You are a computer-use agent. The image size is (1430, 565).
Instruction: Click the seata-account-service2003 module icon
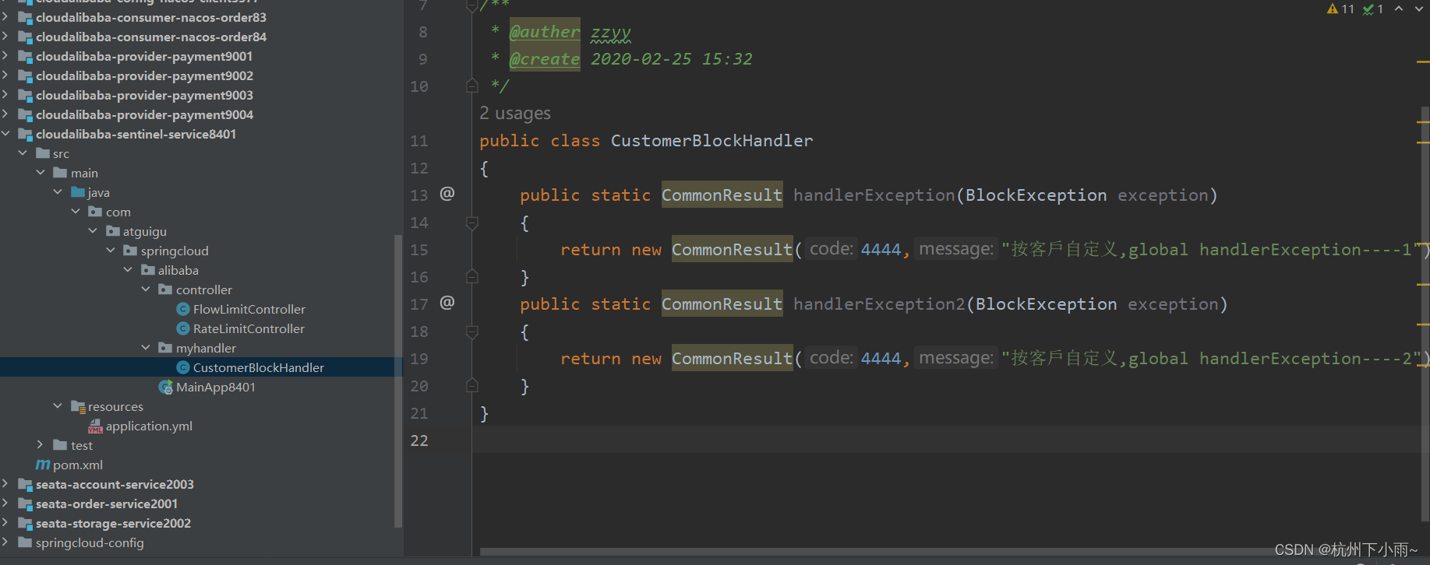[x=25, y=484]
